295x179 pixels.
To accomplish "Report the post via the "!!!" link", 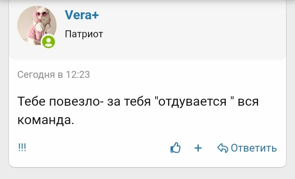I will click(x=22, y=148).
